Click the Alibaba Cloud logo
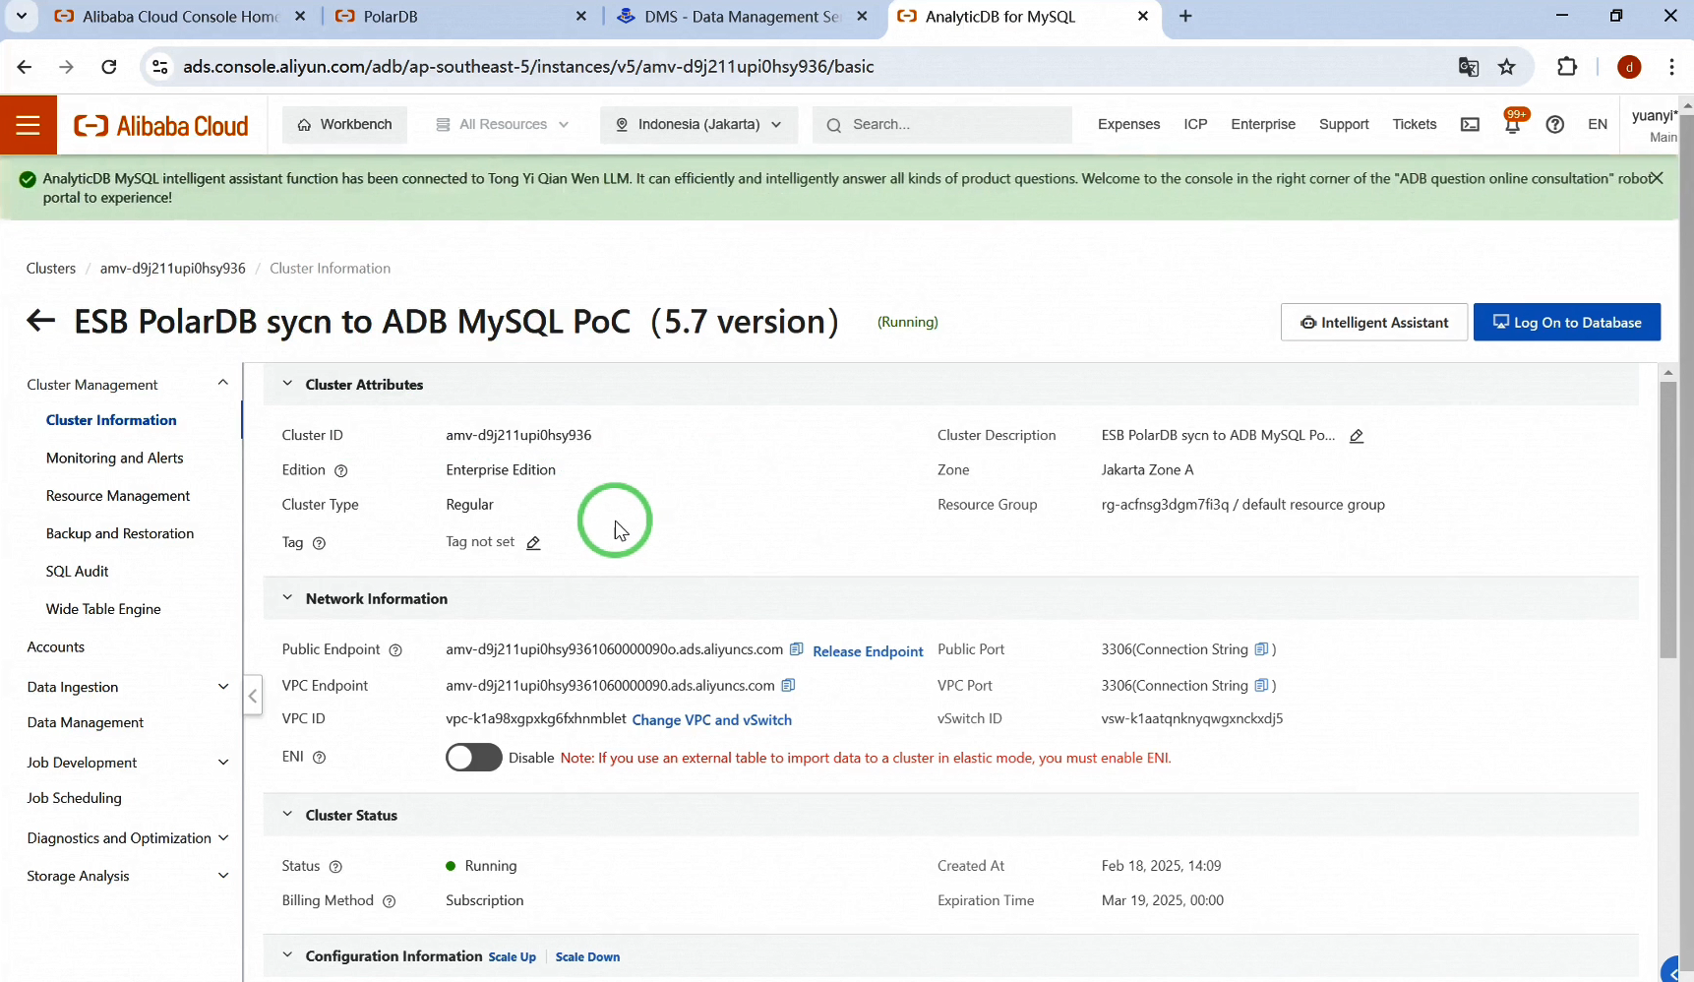The height and width of the screenshot is (982, 1694). point(161,125)
